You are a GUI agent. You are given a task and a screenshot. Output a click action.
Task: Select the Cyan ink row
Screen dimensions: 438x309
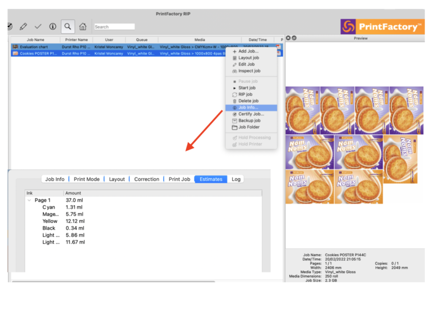coord(144,207)
